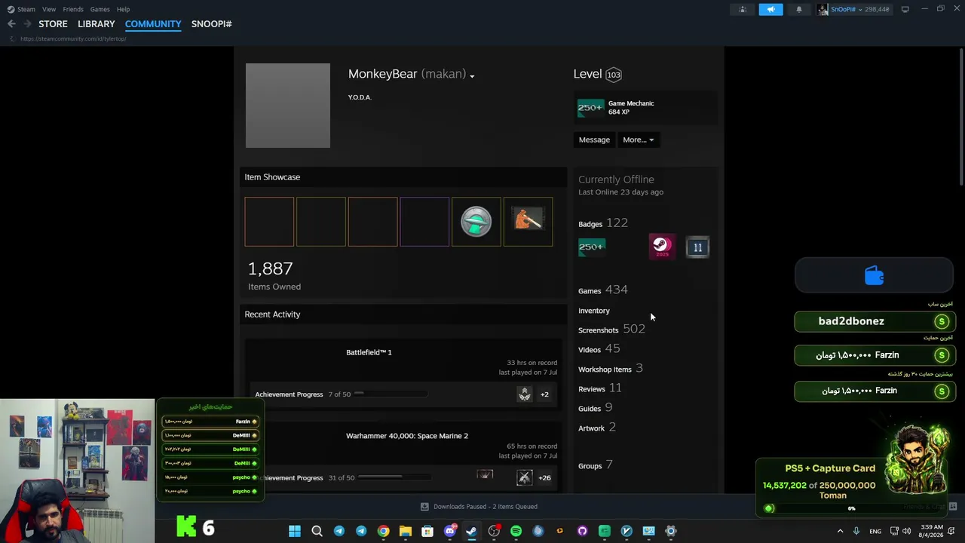
Task: Click Battlefield 1 achievement progress bar
Action: pyautogui.click(x=392, y=394)
